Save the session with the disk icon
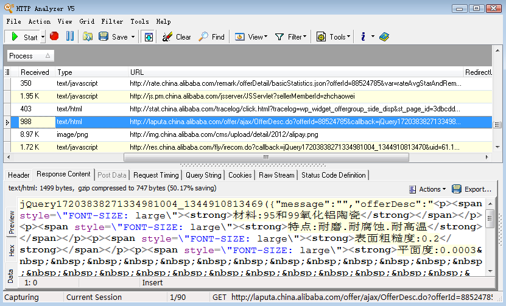This screenshot has height=306, width=506. (x=104, y=37)
